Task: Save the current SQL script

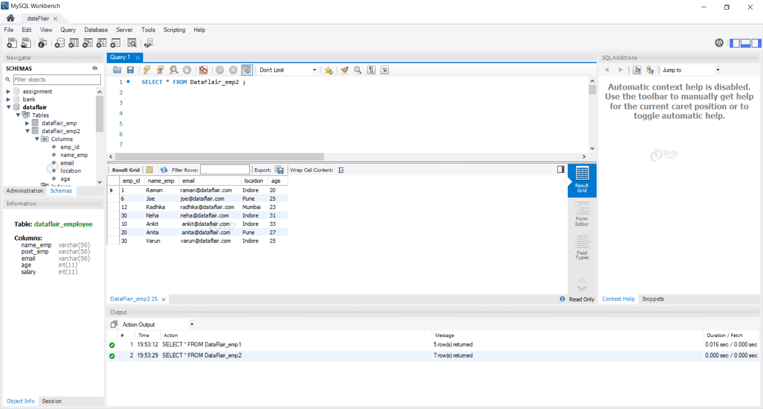Action: click(x=130, y=70)
